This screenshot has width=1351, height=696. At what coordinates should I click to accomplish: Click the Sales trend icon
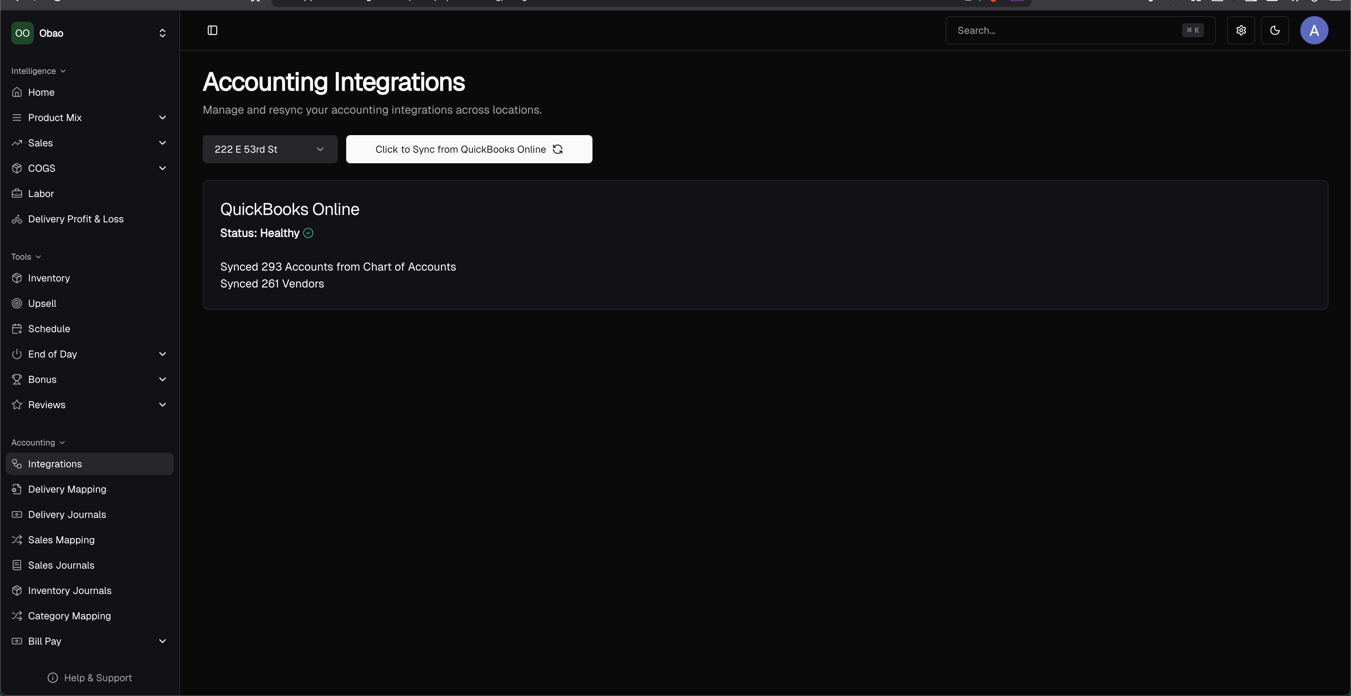[x=17, y=143]
